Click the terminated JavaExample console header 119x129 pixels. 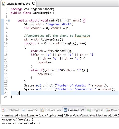(60, 115)
